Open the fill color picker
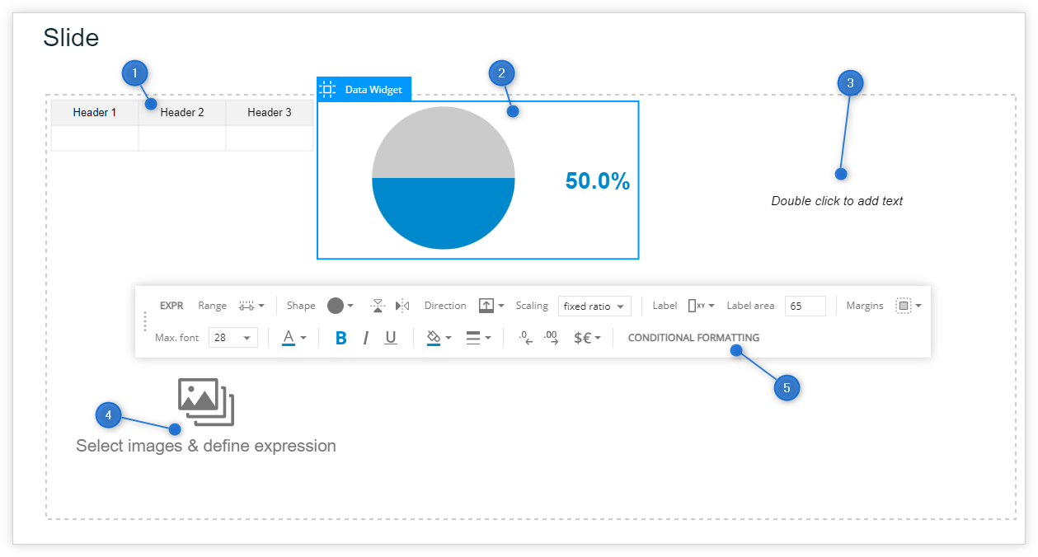Viewport: 1038px width, 557px height. (439, 338)
